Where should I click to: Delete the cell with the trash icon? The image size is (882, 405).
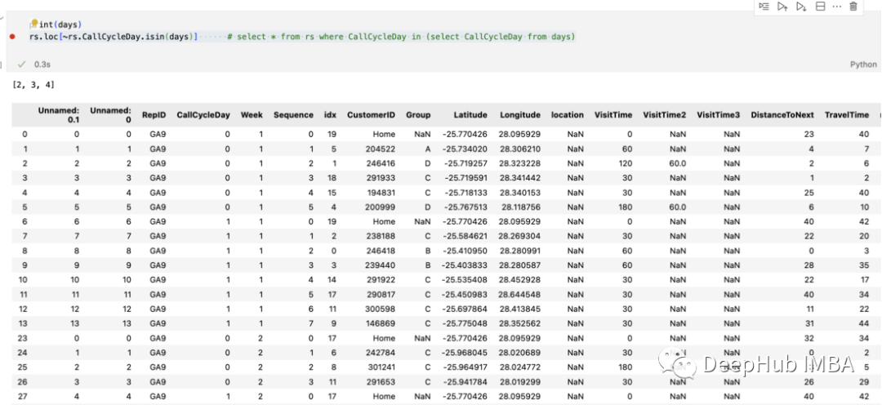[x=853, y=7]
